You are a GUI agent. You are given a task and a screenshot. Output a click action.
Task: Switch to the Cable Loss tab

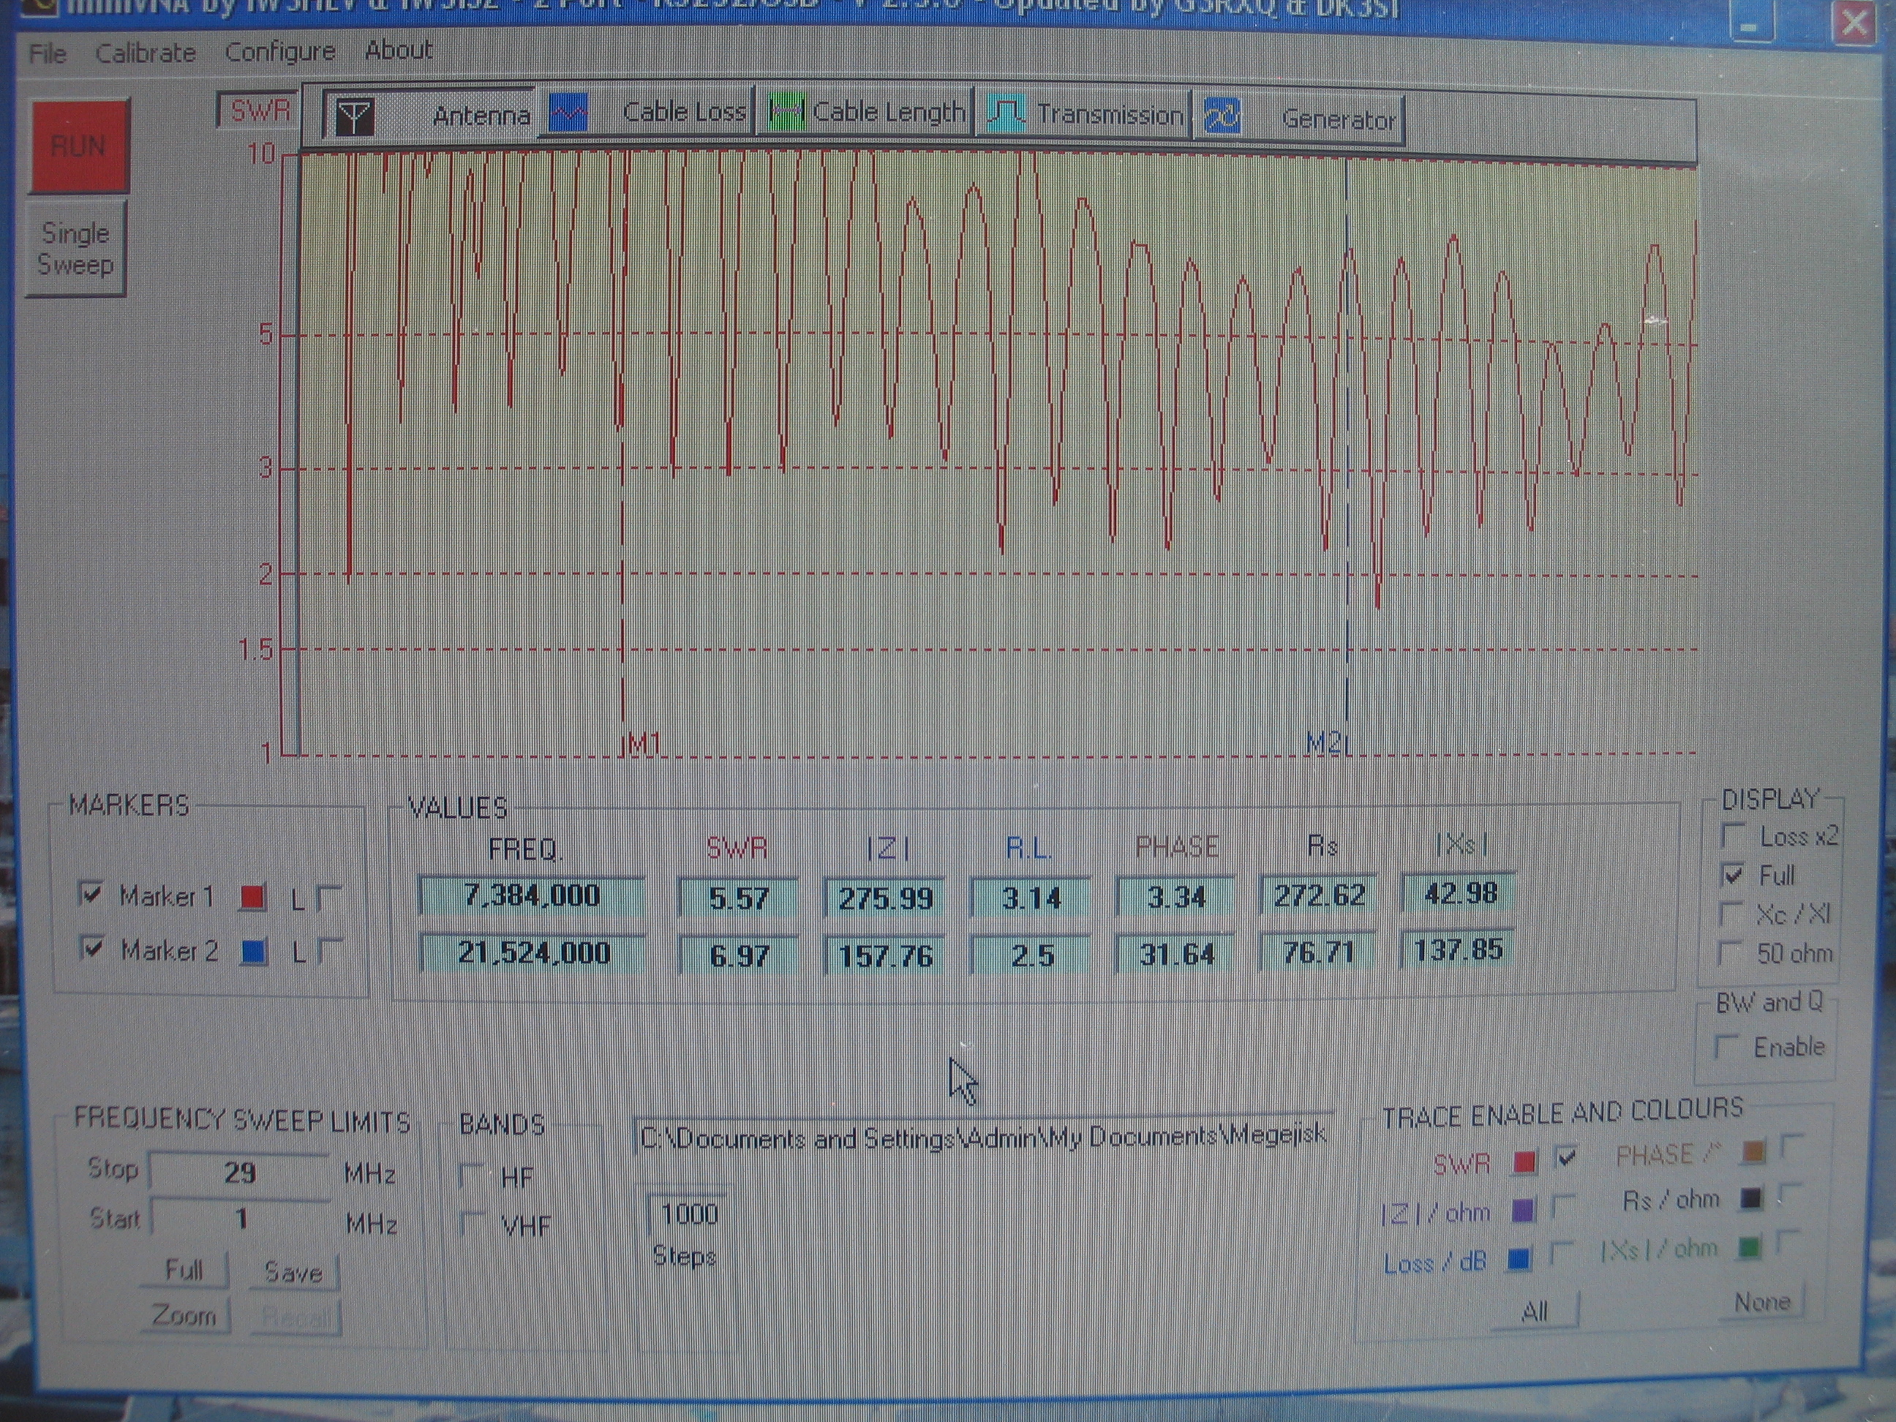point(647,113)
